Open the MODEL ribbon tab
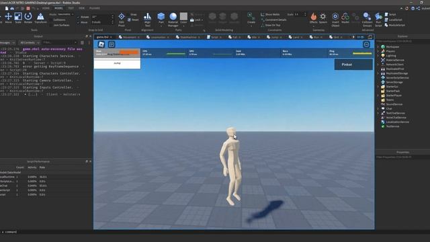Screen dimensions: 430x242 tap(58, 8)
